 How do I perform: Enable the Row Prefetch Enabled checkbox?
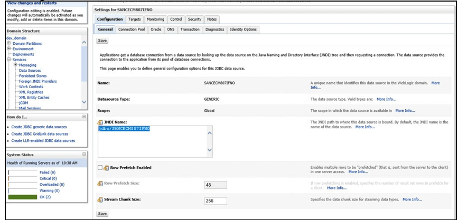(100, 168)
